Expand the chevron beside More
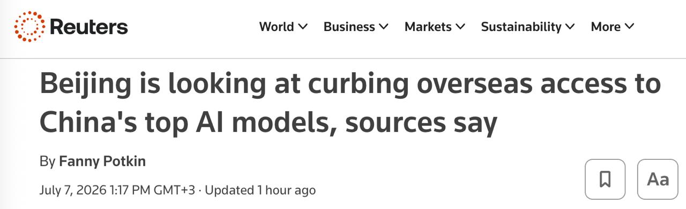 tap(629, 27)
